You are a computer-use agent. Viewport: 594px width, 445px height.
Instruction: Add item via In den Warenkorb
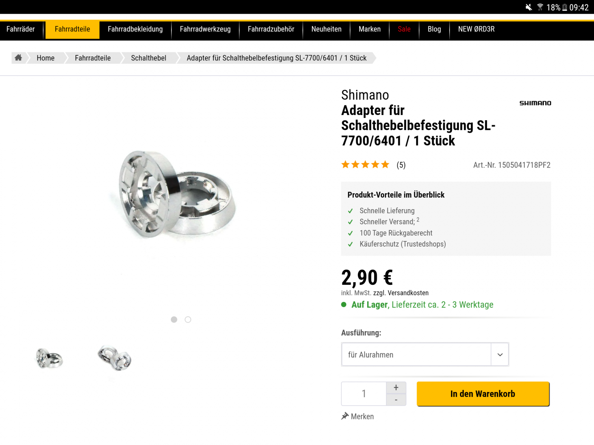(483, 394)
